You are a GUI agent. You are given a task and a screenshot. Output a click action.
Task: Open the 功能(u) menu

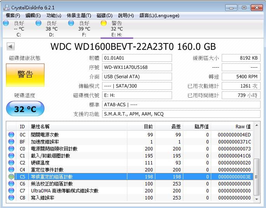coord(54,16)
